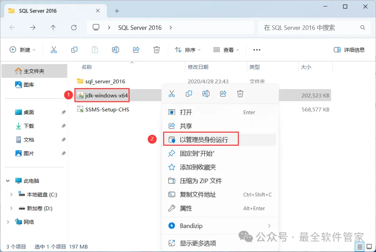The width and height of the screenshot is (376, 252).
Task: Open a new tab with the plus button
Action: 117,11
